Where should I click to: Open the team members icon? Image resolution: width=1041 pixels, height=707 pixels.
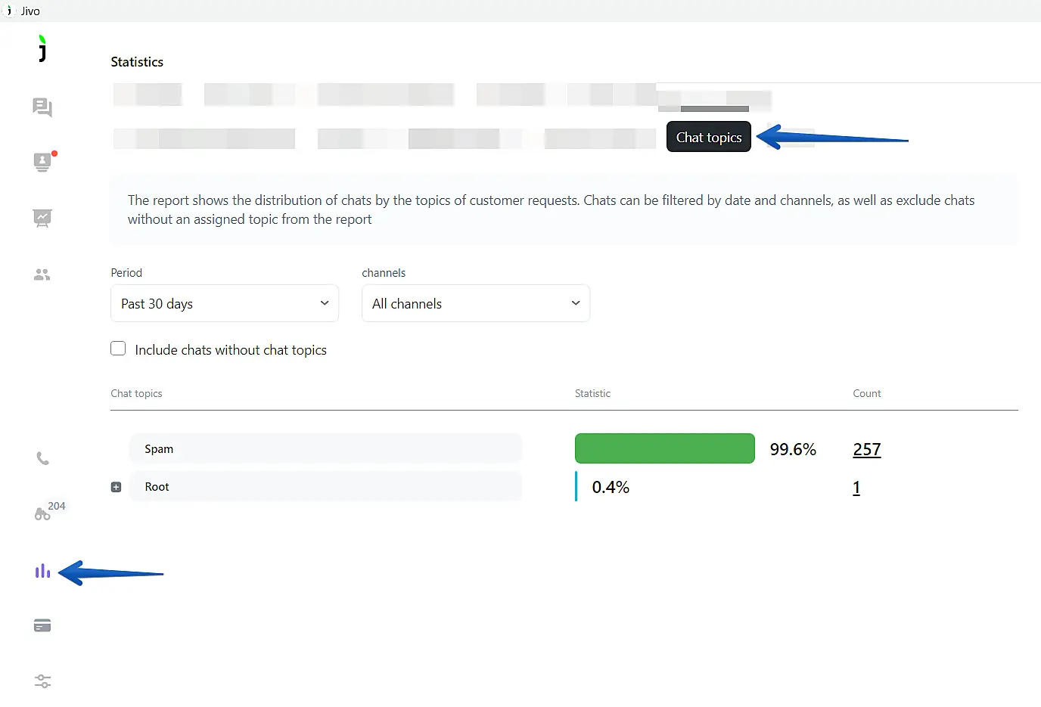42,274
